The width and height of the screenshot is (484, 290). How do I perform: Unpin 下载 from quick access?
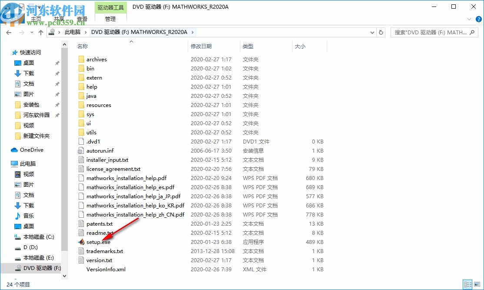pos(57,73)
